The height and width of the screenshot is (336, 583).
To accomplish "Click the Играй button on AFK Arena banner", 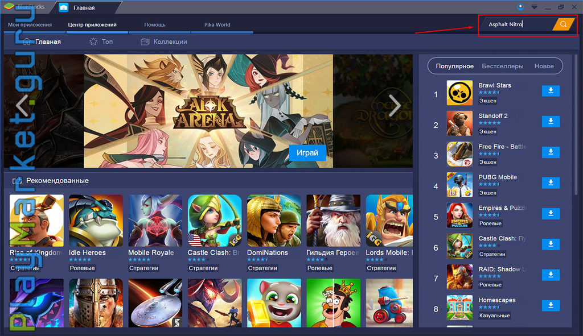I will pyautogui.click(x=307, y=152).
